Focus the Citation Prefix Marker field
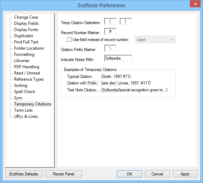The width and height of the screenshot is (203, 183). tap(110, 48)
